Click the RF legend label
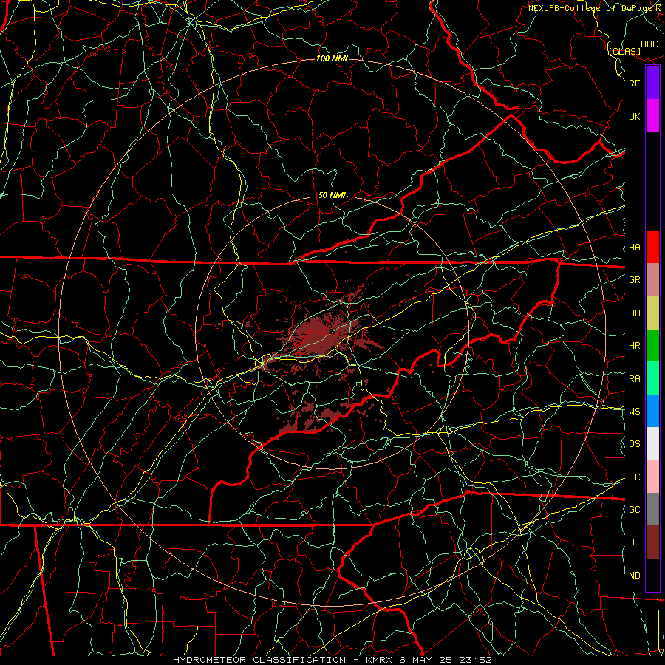This screenshot has height=665, width=665. (x=635, y=83)
